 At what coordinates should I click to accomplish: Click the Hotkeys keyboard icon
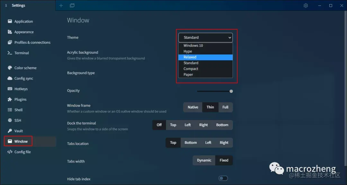point(10,89)
